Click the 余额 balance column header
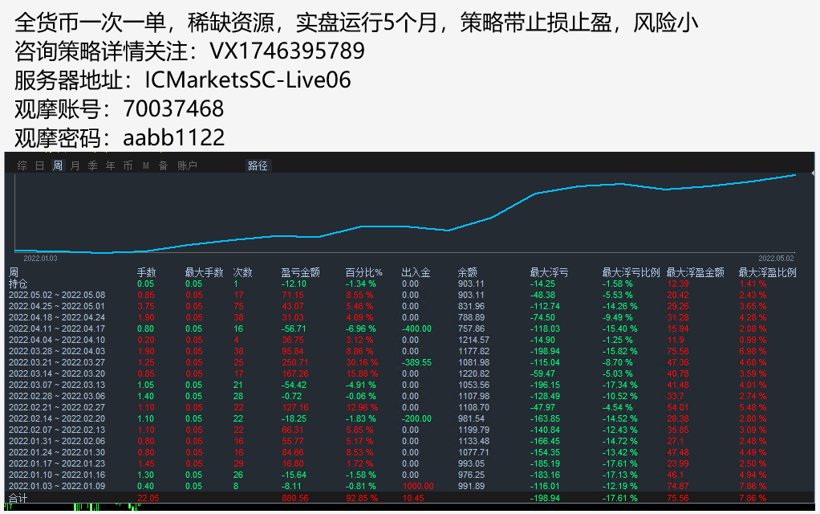The image size is (820, 514). click(x=468, y=272)
